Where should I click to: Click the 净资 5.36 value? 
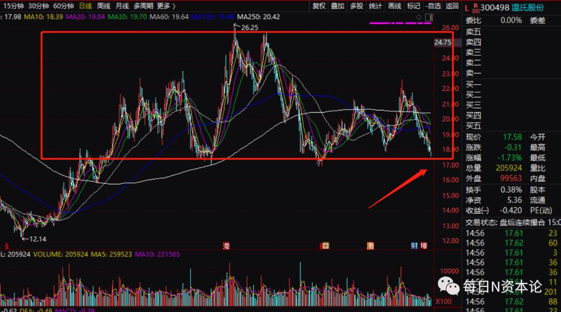pyautogui.click(x=514, y=200)
